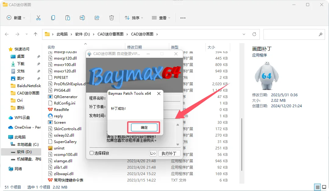Click the Copy icon in toolbar
This screenshot has height=191, width=329.
(x=53, y=18)
